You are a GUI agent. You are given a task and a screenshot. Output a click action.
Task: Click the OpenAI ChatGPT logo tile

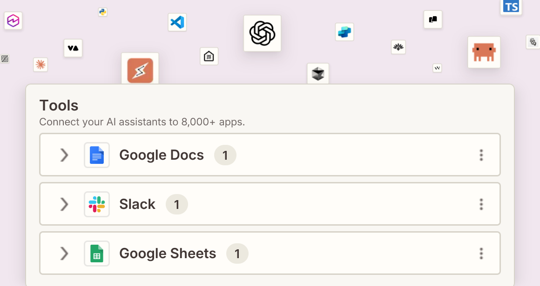[262, 33]
